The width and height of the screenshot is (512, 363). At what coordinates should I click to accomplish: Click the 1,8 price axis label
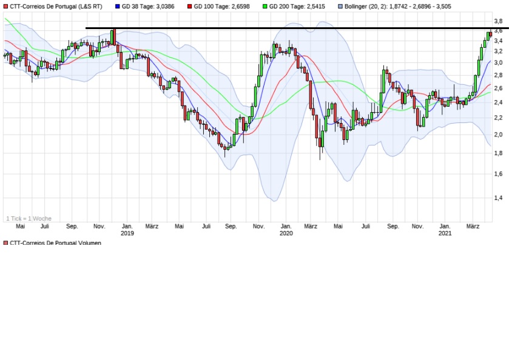[498, 153]
